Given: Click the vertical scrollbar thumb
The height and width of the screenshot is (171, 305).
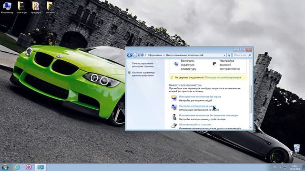Looking at the screenshot, I should (250, 99).
